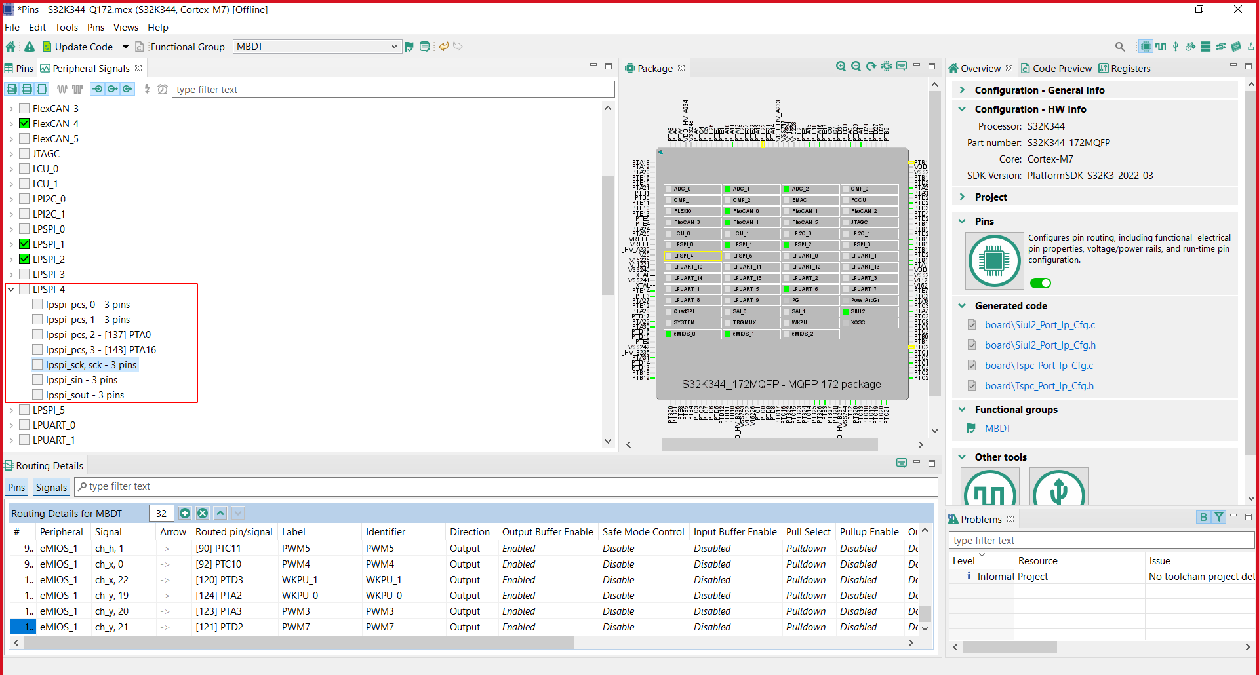The image size is (1259, 675).
Task: Click the Update Code button
Action: tap(84, 47)
